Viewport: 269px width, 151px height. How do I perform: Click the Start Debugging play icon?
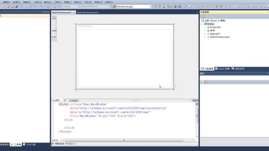pyautogui.click(x=60, y=7)
